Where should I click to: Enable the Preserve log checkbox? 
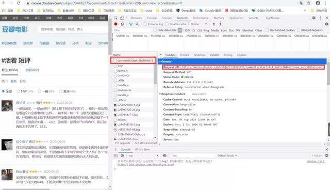pyautogui.click(x=145, y=24)
